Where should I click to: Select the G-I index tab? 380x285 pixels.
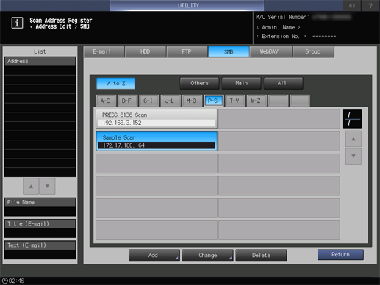pyautogui.click(x=148, y=101)
